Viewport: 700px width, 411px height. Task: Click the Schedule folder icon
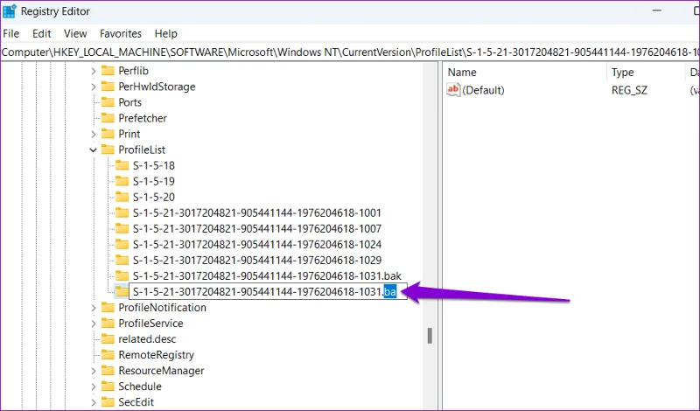click(x=108, y=386)
